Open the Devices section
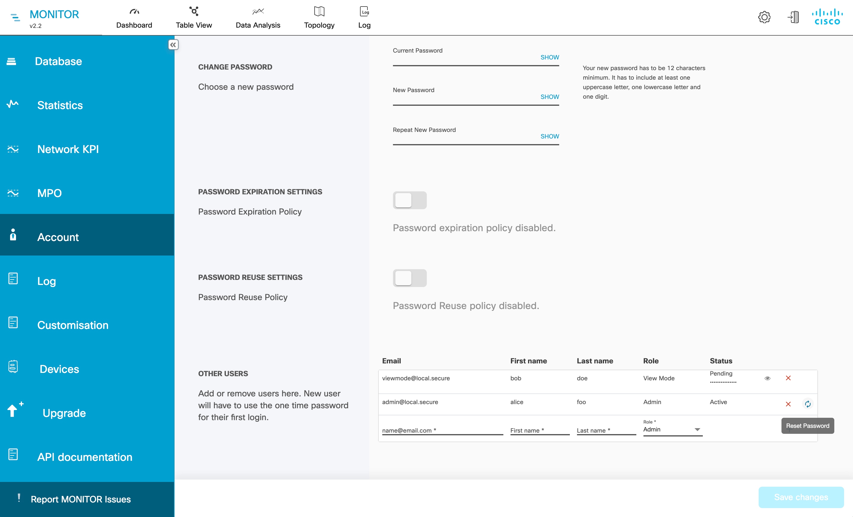Viewport: 853px width, 517px height. (59, 369)
